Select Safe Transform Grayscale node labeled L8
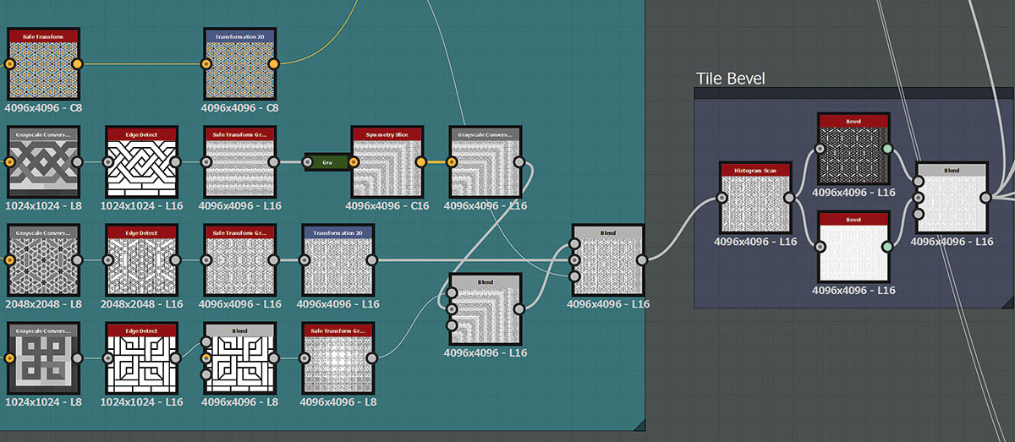The height and width of the screenshot is (442, 1015). click(x=338, y=358)
